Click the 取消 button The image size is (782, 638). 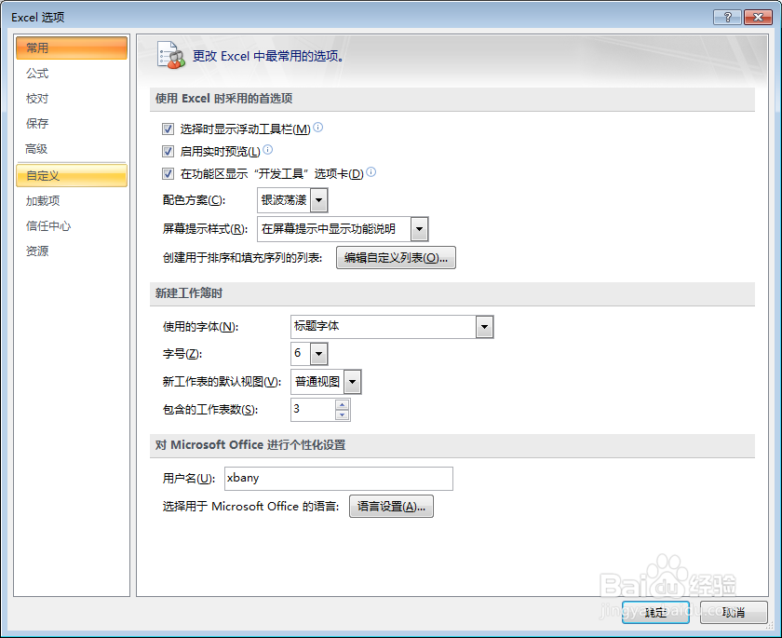734,612
